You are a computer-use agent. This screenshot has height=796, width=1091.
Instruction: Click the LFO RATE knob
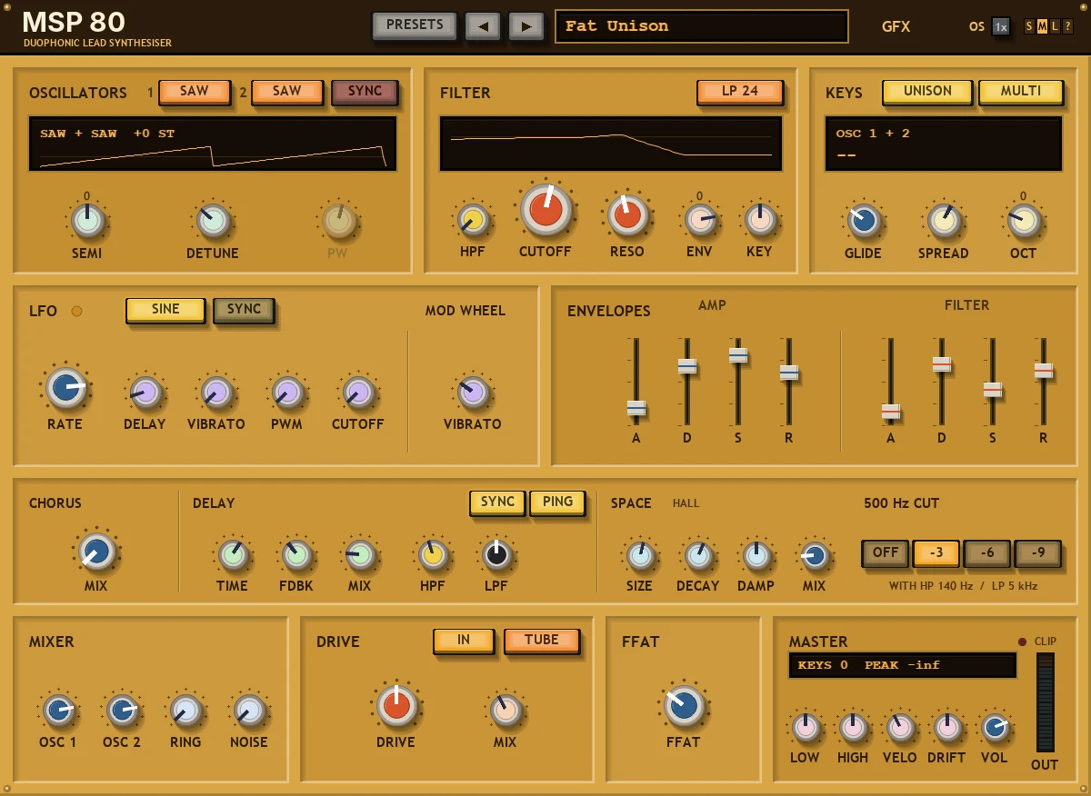pyautogui.click(x=66, y=388)
